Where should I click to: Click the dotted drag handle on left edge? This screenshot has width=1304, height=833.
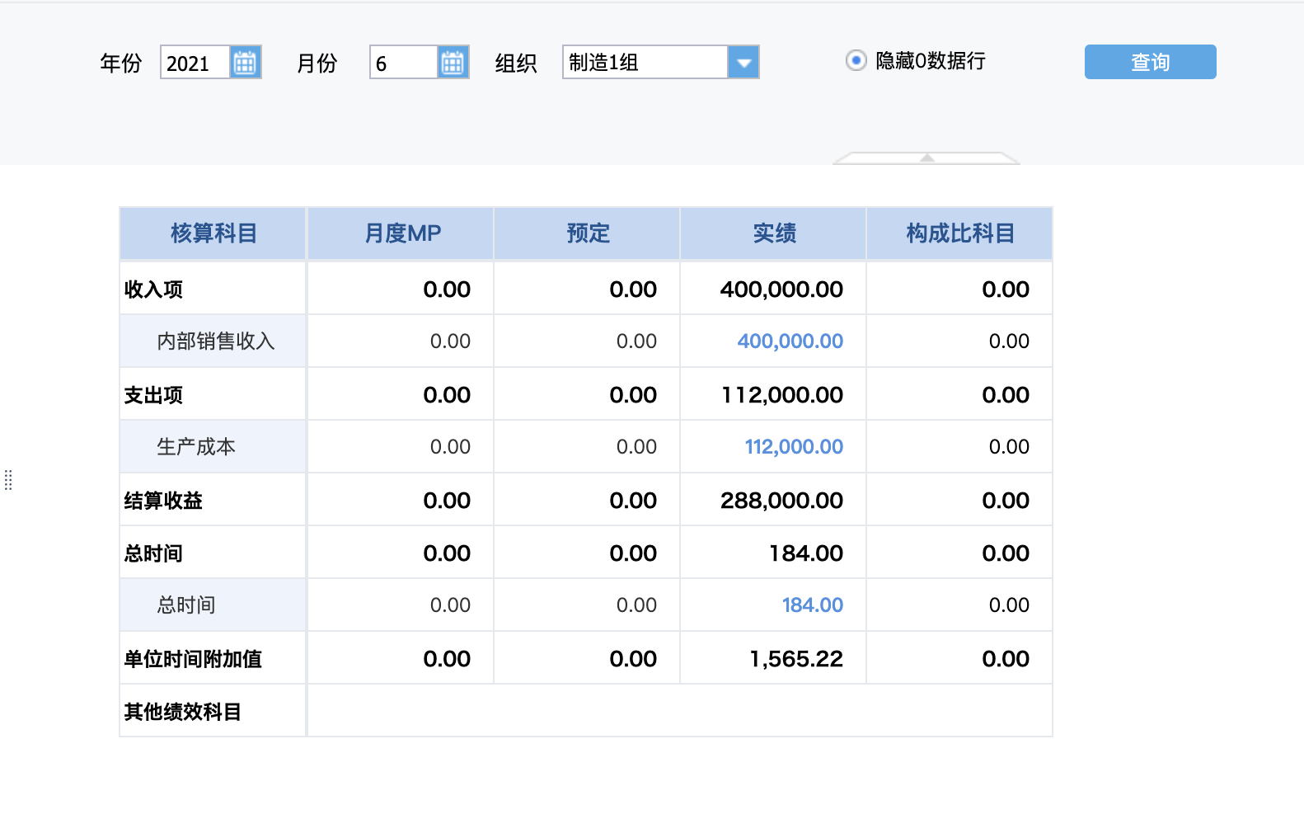point(8,480)
